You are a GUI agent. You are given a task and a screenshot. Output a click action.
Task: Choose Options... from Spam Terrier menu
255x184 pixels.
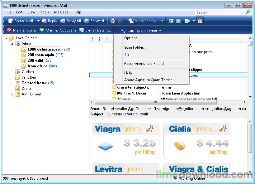click(132, 38)
